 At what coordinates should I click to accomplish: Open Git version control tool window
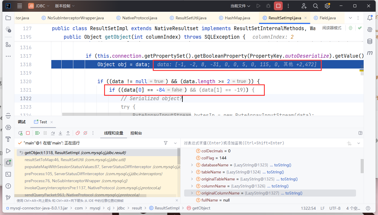tap(8, 198)
